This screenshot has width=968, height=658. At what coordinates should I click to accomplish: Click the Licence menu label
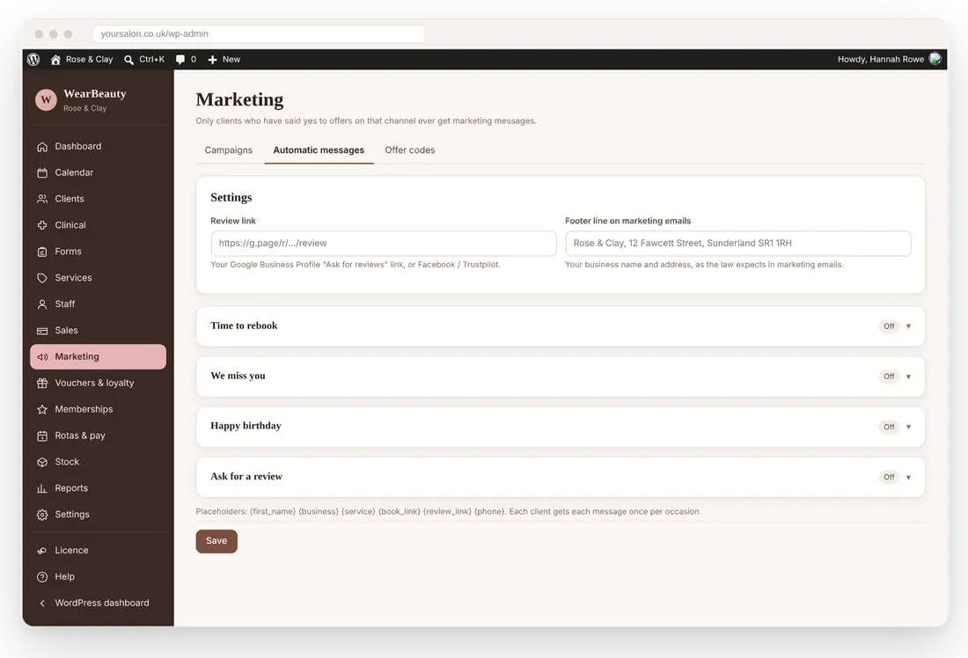click(71, 550)
